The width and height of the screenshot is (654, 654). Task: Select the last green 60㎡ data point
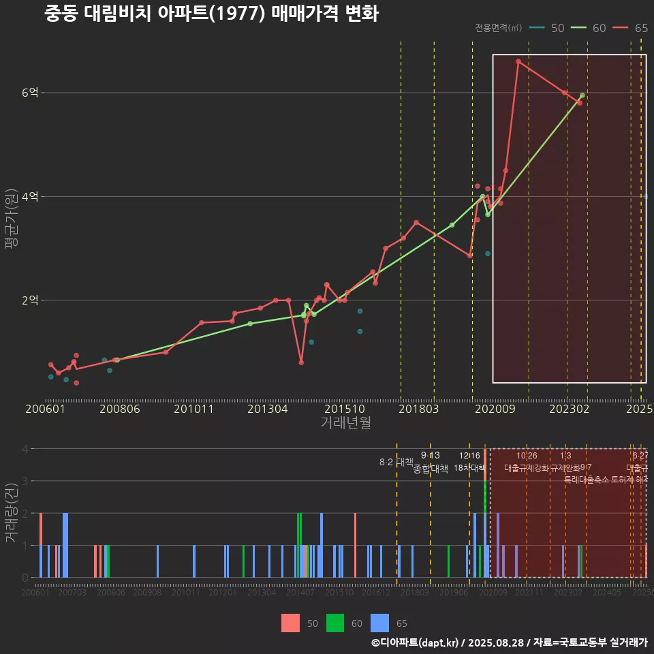[582, 95]
